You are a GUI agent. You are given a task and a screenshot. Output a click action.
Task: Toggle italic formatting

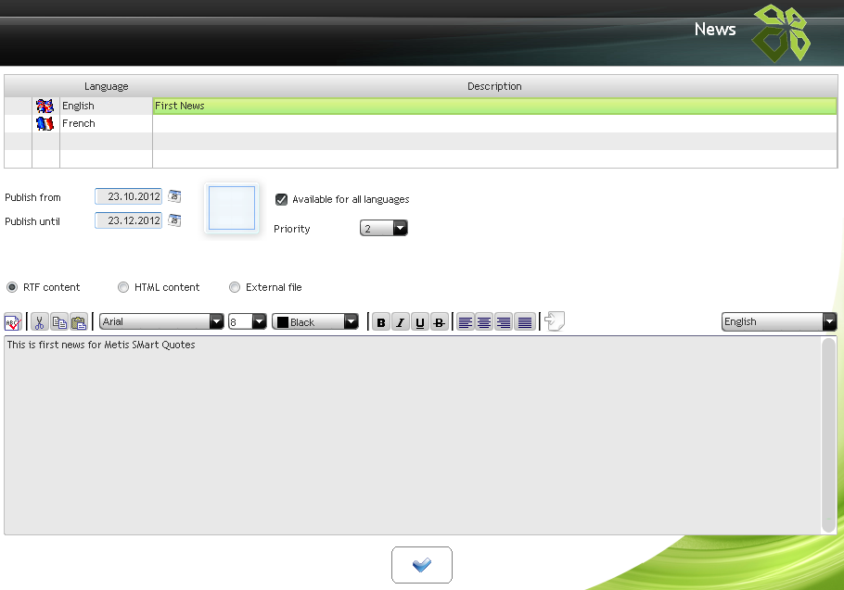pyautogui.click(x=401, y=322)
